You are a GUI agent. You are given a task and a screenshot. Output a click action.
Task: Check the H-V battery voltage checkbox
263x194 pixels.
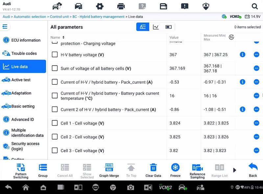(55, 55)
